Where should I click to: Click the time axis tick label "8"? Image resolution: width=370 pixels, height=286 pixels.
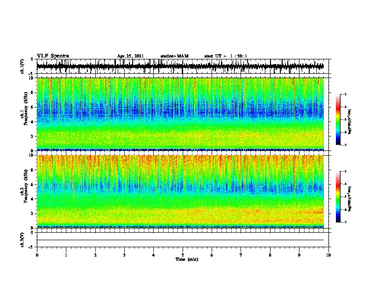pos(270,255)
